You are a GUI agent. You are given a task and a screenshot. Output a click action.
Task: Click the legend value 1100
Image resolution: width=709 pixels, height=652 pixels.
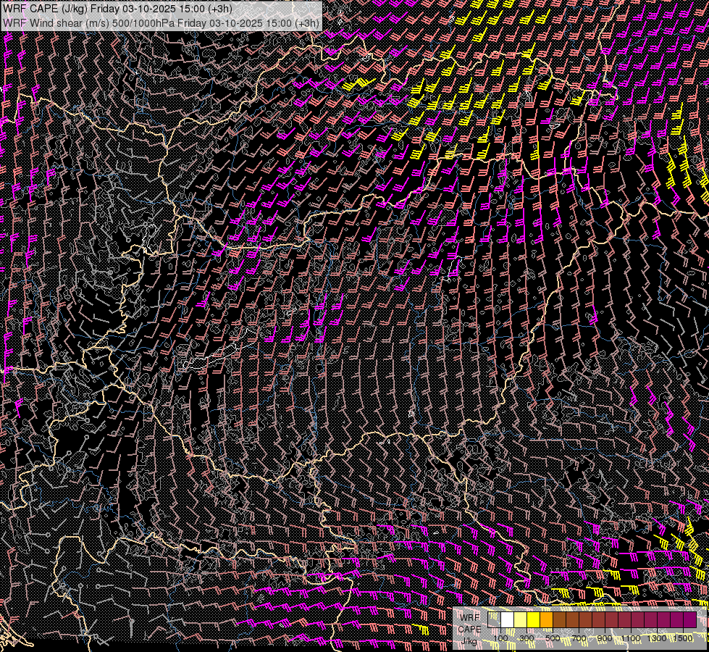[x=631, y=638]
